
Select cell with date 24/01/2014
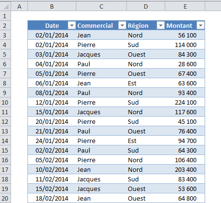pyautogui.click(x=52, y=141)
